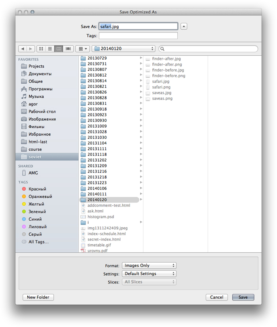The width and height of the screenshot is (277, 327).
Task: Click the Cancel button
Action: (216, 297)
